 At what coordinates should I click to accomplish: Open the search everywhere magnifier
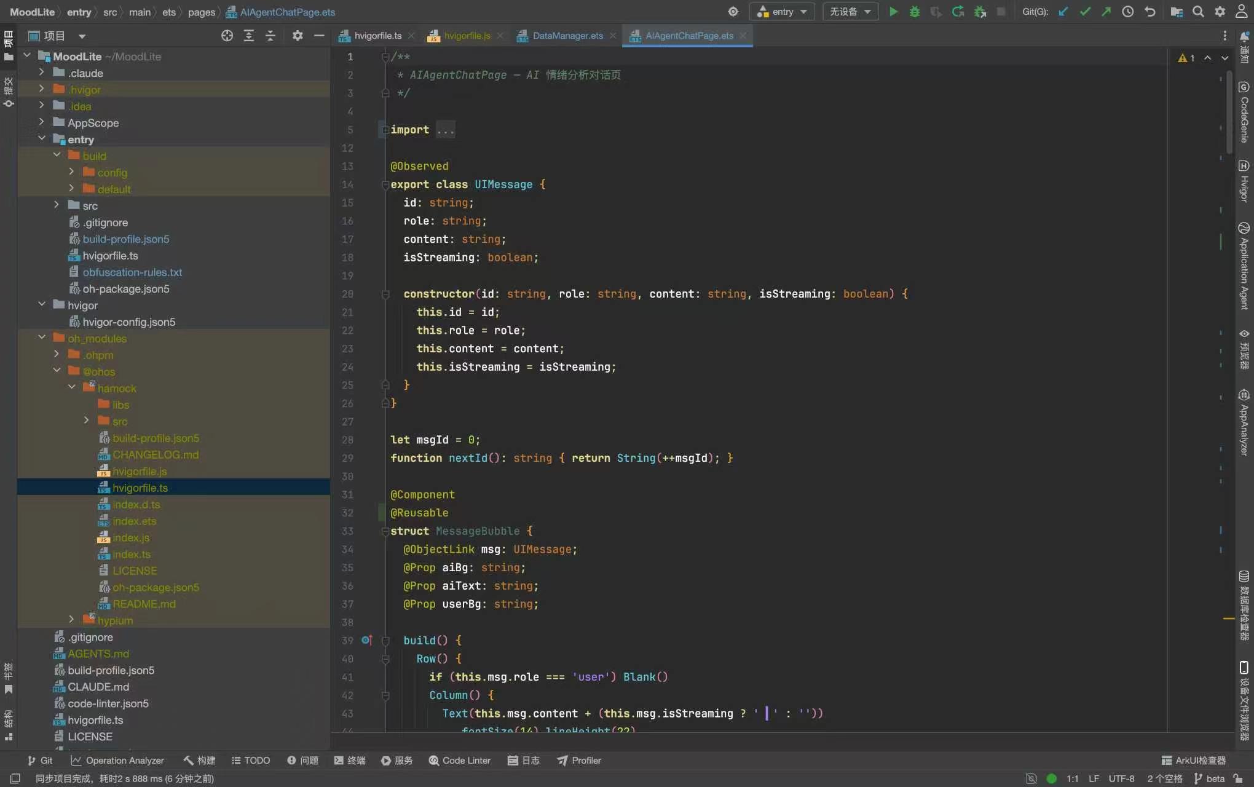click(1198, 12)
